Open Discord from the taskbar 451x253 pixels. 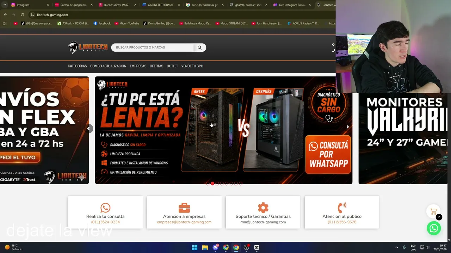click(215, 247)
